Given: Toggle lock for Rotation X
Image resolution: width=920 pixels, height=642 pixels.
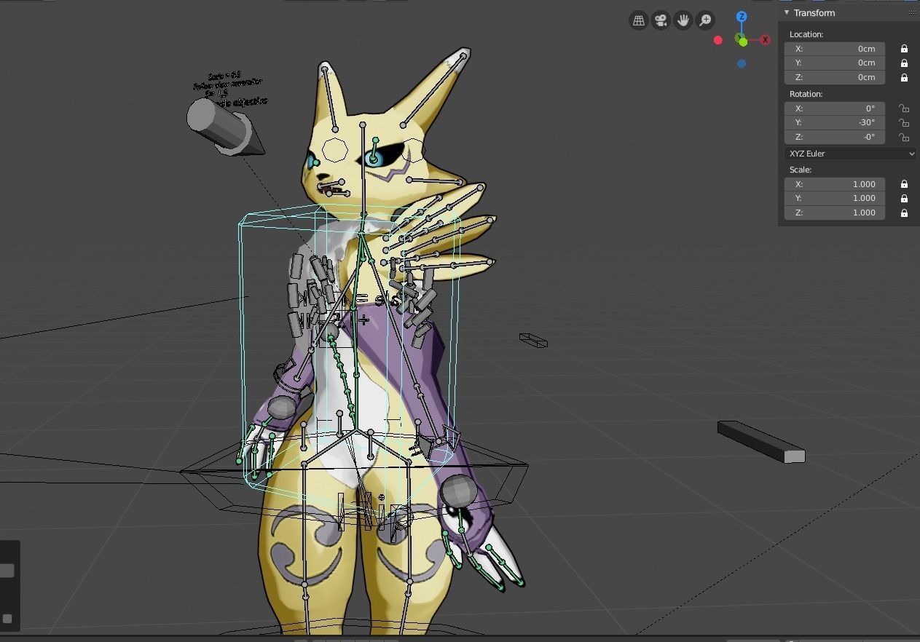Looking at the screenshot, I should pos(904,108).
